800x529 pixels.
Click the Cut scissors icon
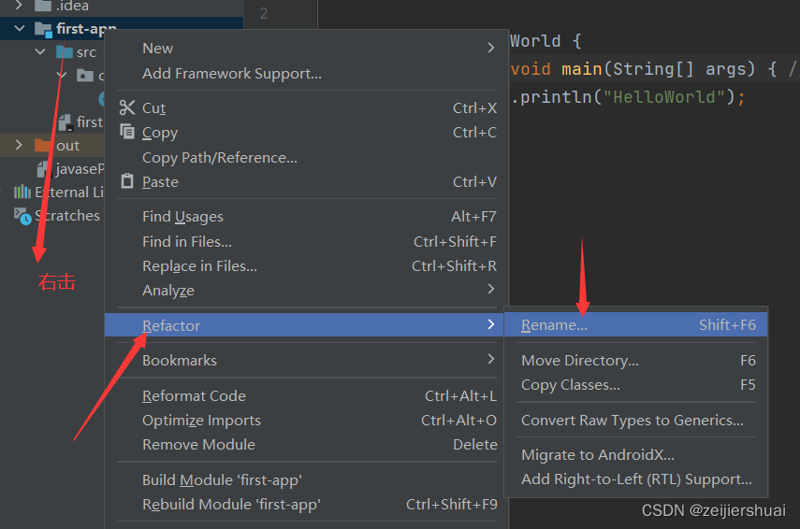tap(127, 107)
